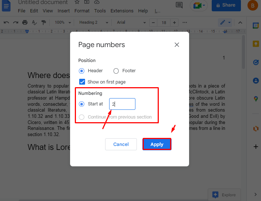Open the View menu
This screenshot has width=261, height=201.
[x=48, y=11]
